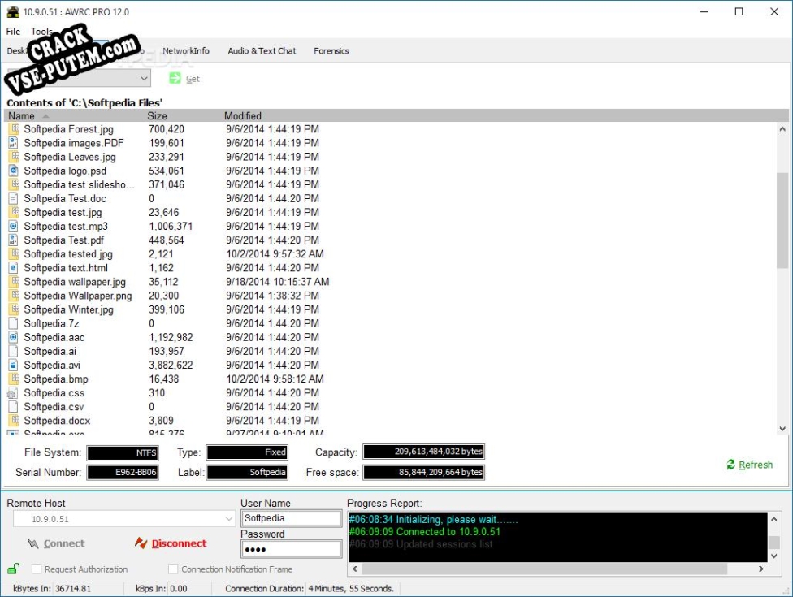
Task: Expand the Progress Report horizontal scrollbar arrow
Action: 760,569
